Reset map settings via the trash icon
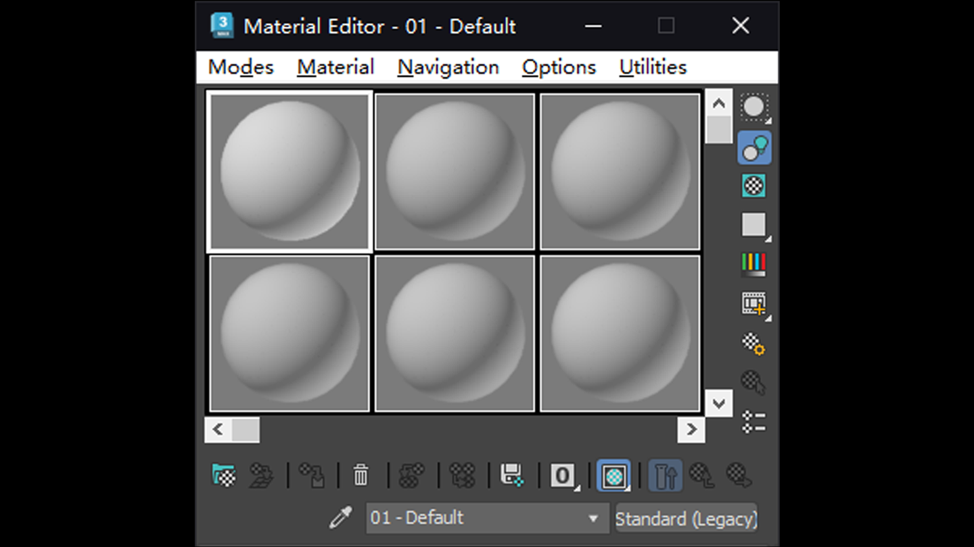 click(360, 475)
